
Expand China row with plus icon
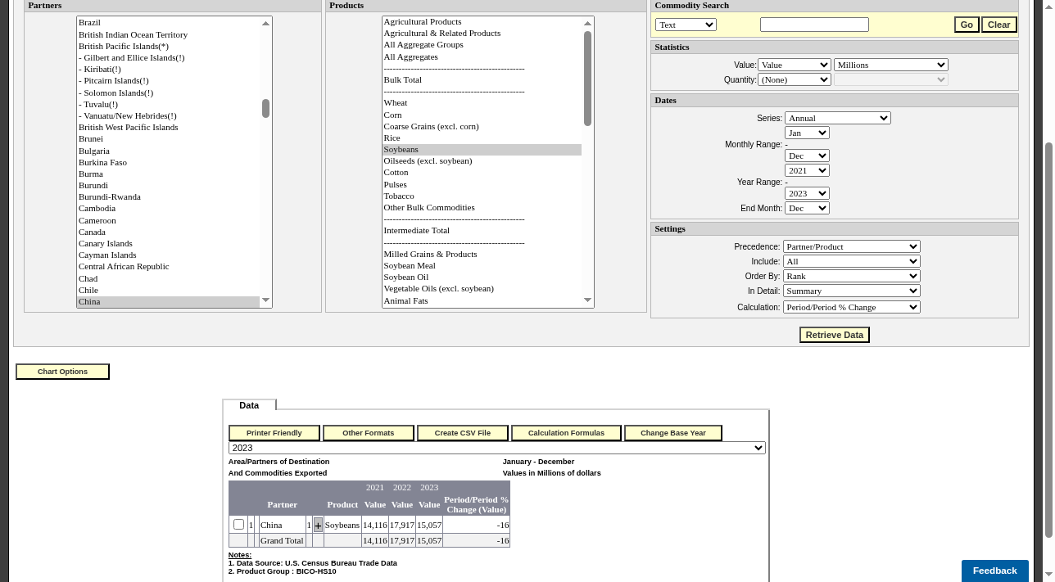pyautogui.click(x=318, y=526)
